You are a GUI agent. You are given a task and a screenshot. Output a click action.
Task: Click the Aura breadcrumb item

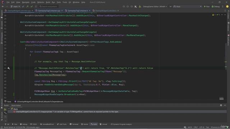click(x=8, y=101)
